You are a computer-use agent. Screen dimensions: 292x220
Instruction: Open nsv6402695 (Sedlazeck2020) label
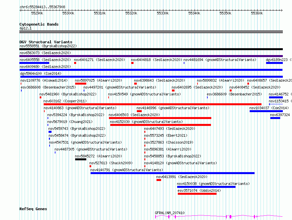tap(197, 87)
